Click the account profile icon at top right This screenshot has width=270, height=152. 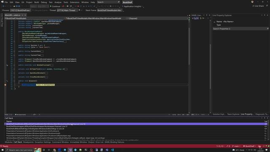252,2
